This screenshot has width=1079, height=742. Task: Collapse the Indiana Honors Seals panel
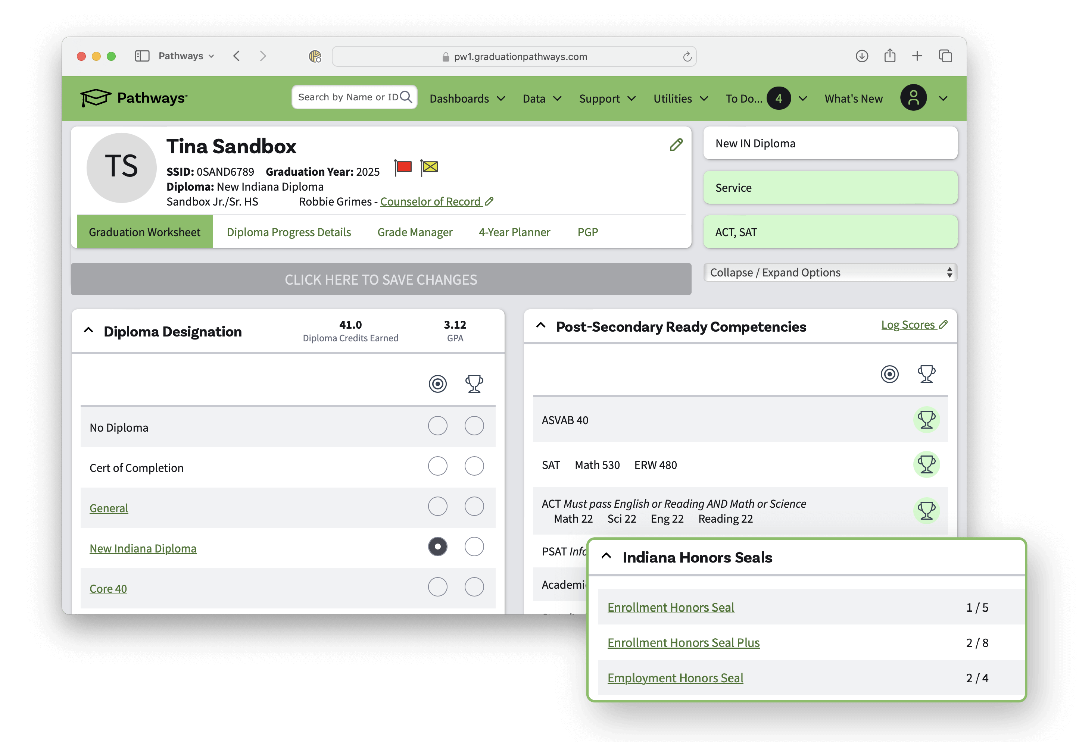click(606, 556)
